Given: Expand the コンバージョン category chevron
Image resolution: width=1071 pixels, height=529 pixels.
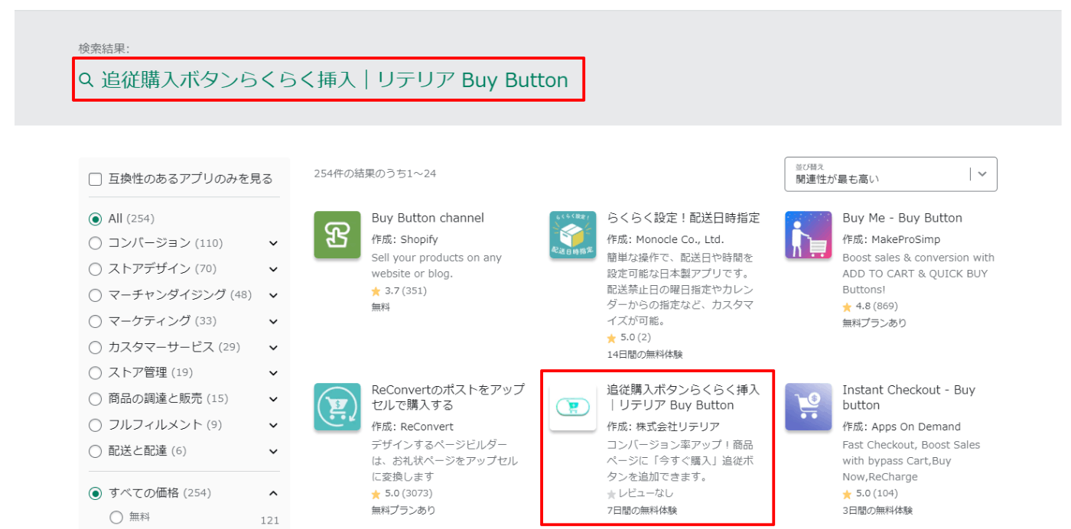Looking at the screenshot, I should coord(273,244).
